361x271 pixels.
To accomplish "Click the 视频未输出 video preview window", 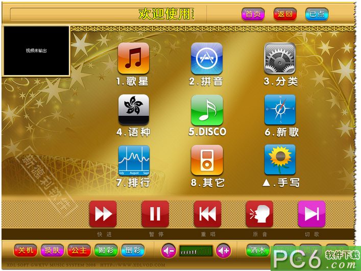I will [36, 51].
